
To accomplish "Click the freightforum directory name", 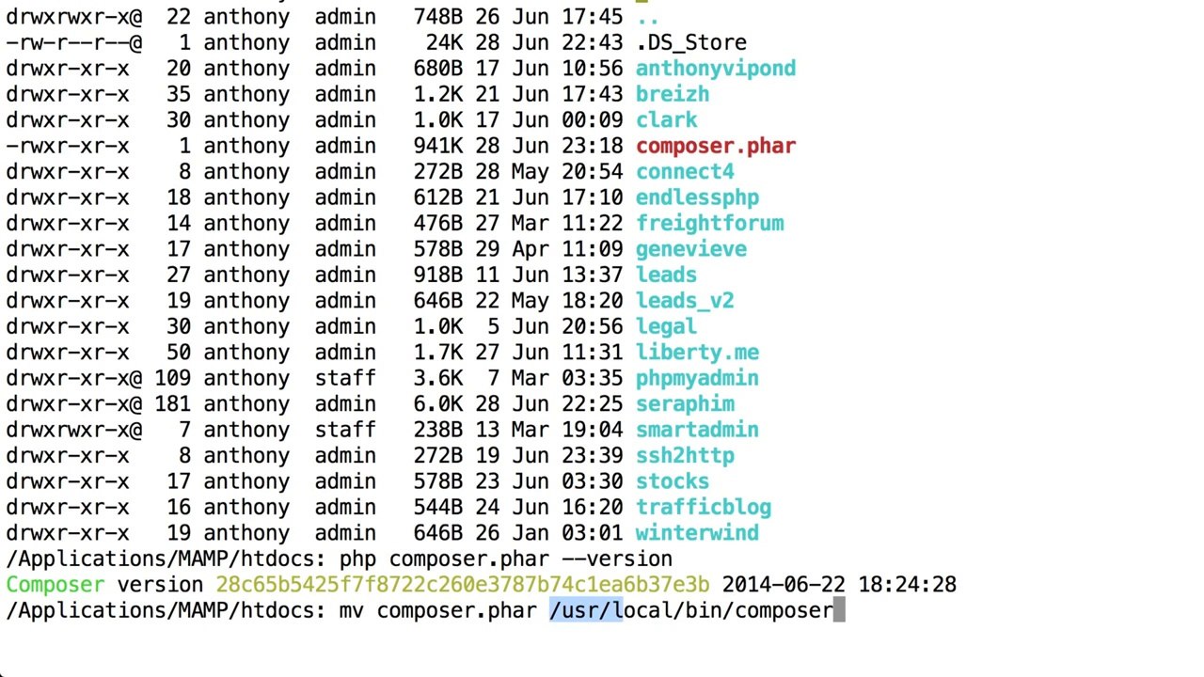I will [709, 224].
